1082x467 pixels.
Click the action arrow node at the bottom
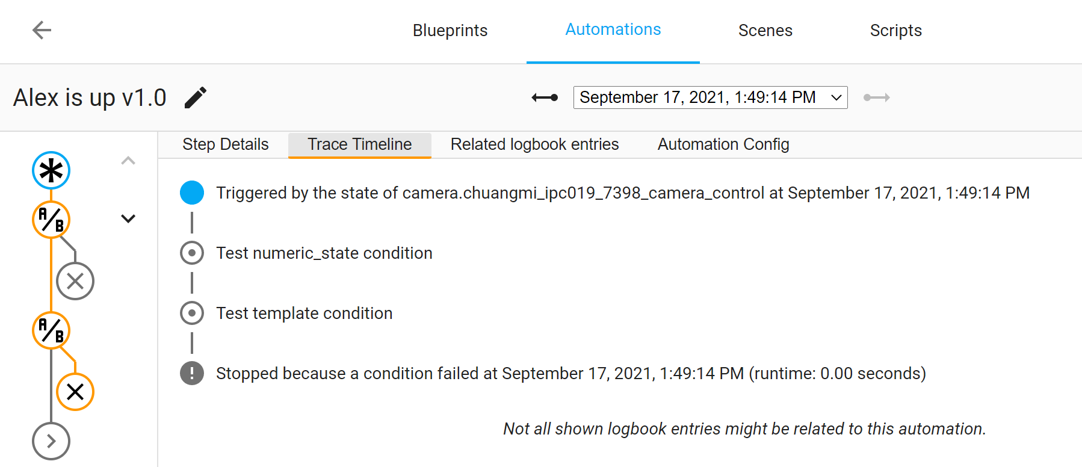click(x=51, y=441)
